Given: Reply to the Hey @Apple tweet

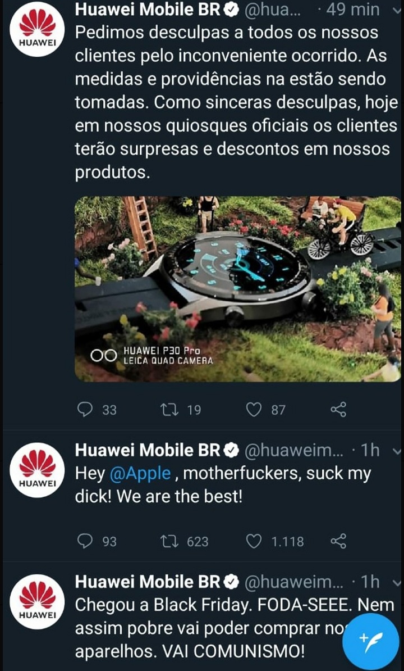Looking at the screenshot, I should 85,541.
